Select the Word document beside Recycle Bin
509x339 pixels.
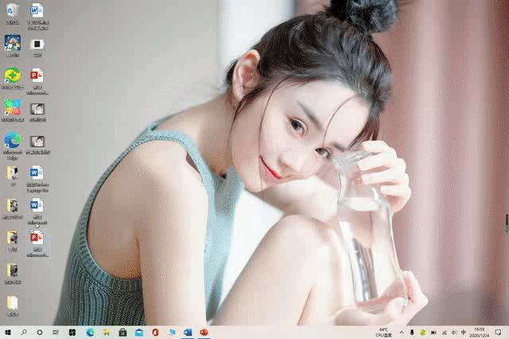click(x=37, y=11)
